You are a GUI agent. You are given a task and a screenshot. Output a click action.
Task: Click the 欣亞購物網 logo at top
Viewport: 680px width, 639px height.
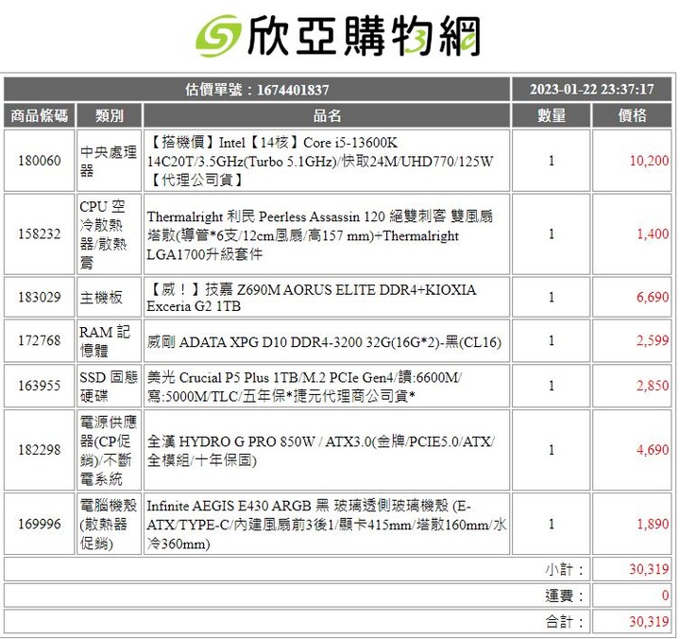[338, 36]
